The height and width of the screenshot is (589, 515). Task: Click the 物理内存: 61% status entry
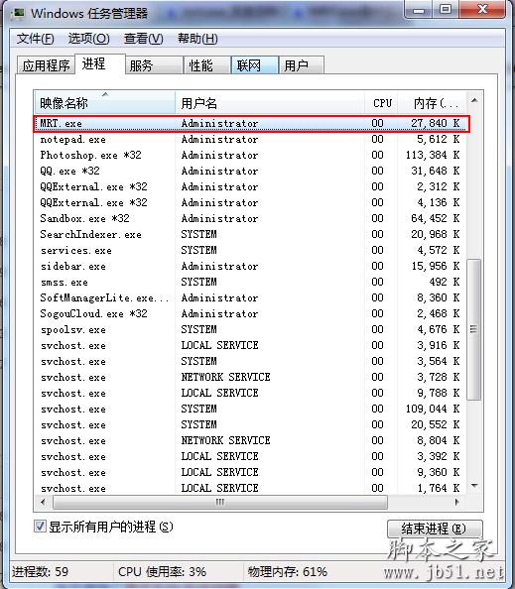(x=287, y=572)
